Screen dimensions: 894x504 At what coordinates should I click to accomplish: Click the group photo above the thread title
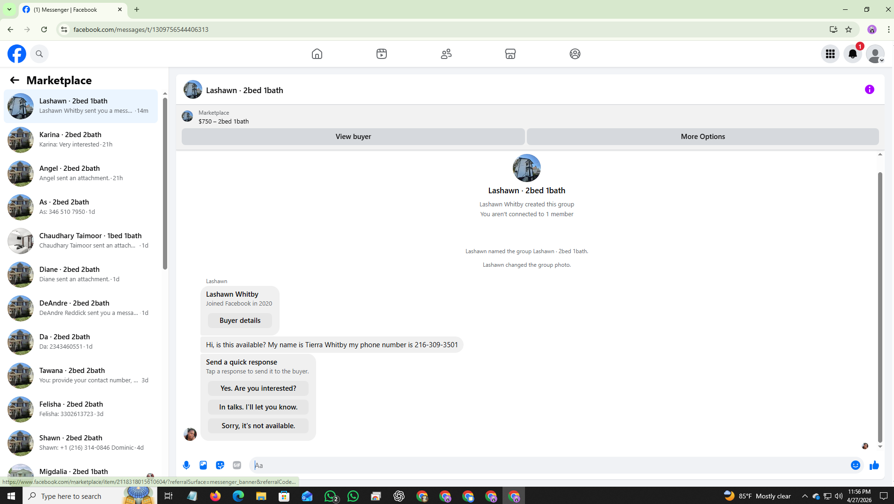[526, 168]
